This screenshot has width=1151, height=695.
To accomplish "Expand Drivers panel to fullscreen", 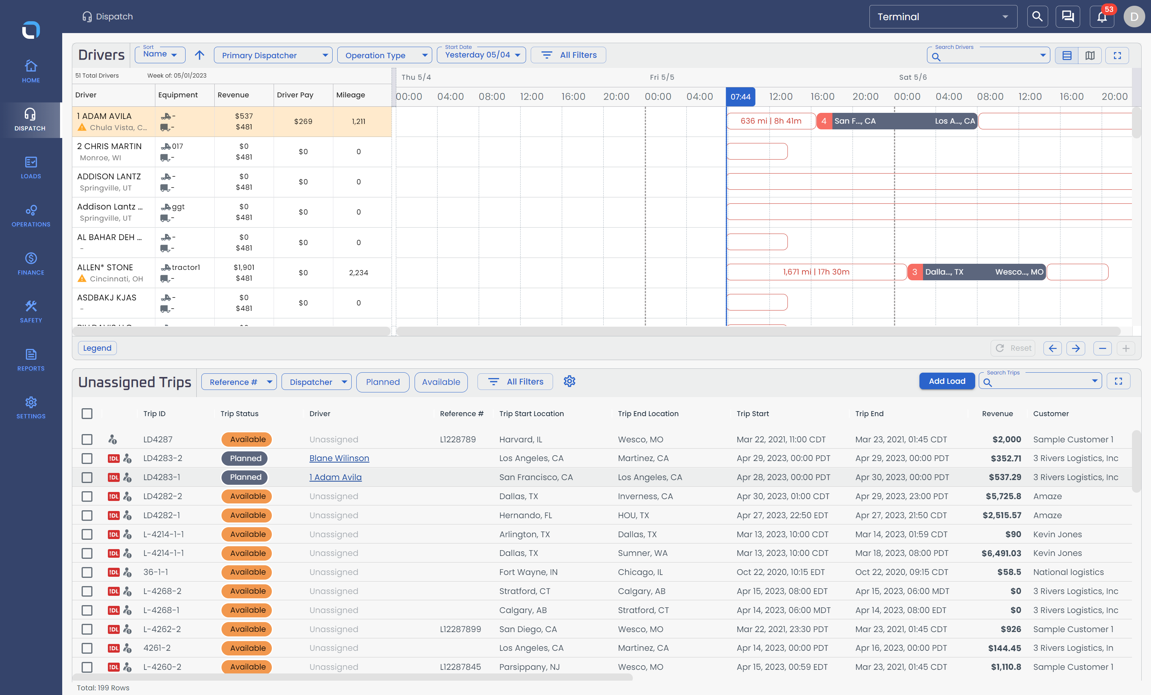I will click(1117, 56).
